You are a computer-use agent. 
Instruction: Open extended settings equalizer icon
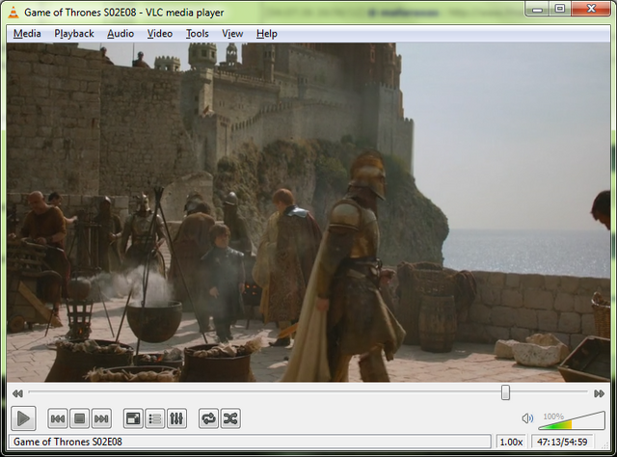(x=176, y=418)
